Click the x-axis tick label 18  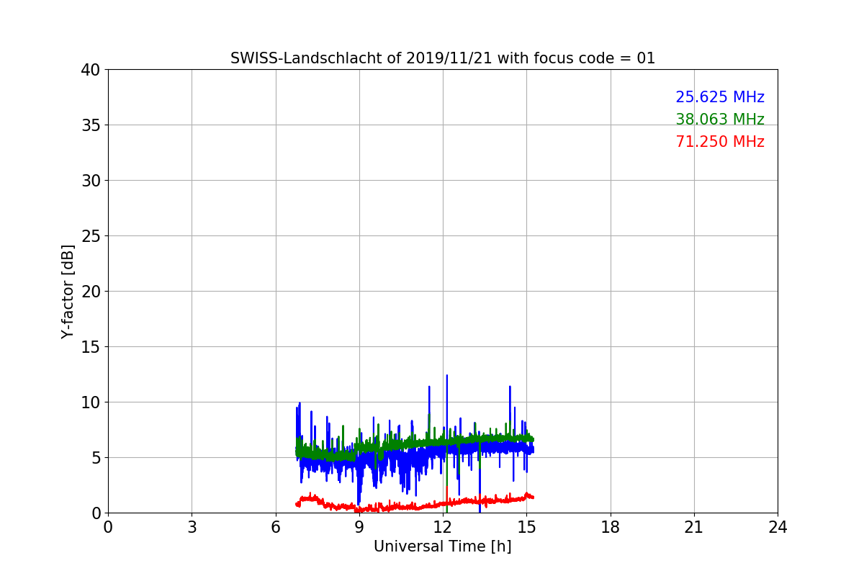[611, 527]
